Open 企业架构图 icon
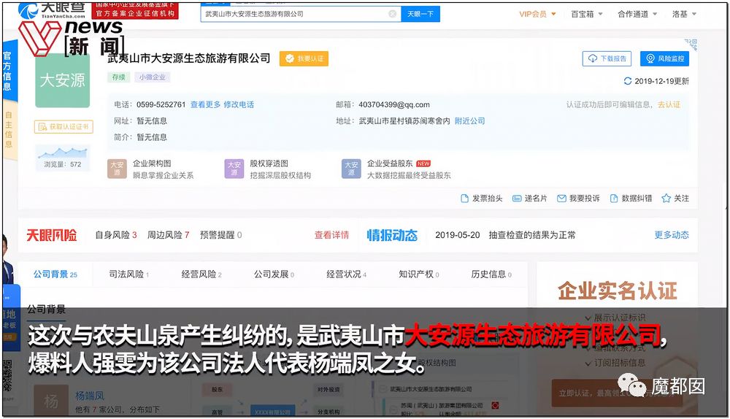Screen dimensions: 730x419 (x=117, y=169)
